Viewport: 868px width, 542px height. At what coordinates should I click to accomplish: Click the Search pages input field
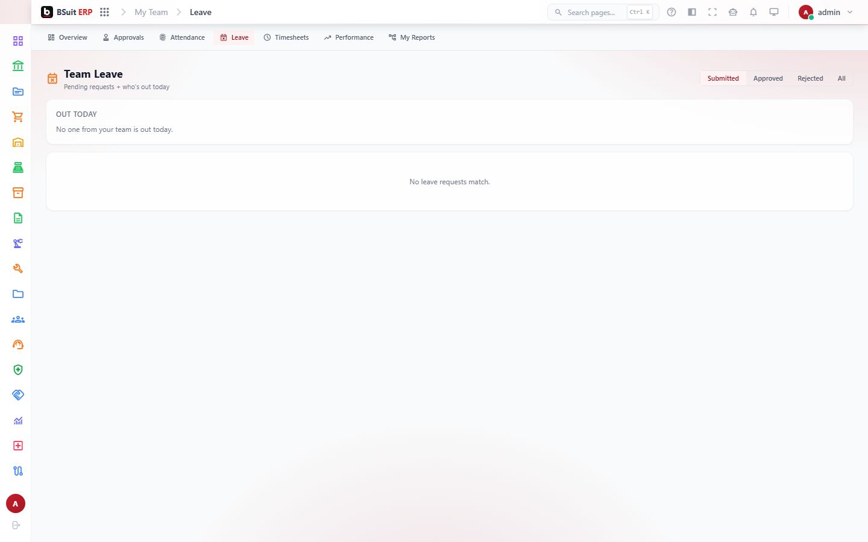(x=603, y=12)
